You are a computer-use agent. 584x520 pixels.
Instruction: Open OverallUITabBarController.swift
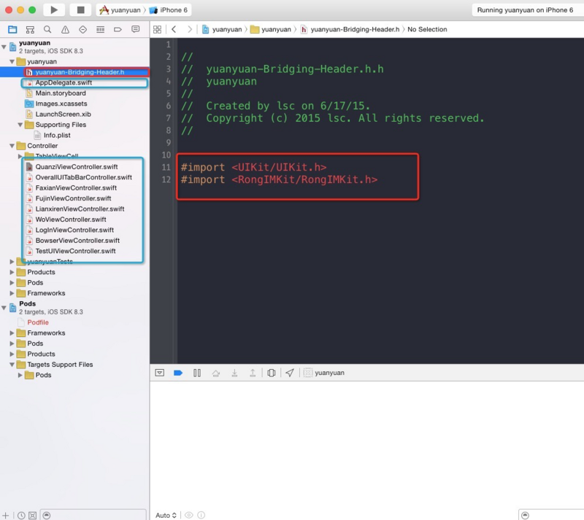click(74, 177)
